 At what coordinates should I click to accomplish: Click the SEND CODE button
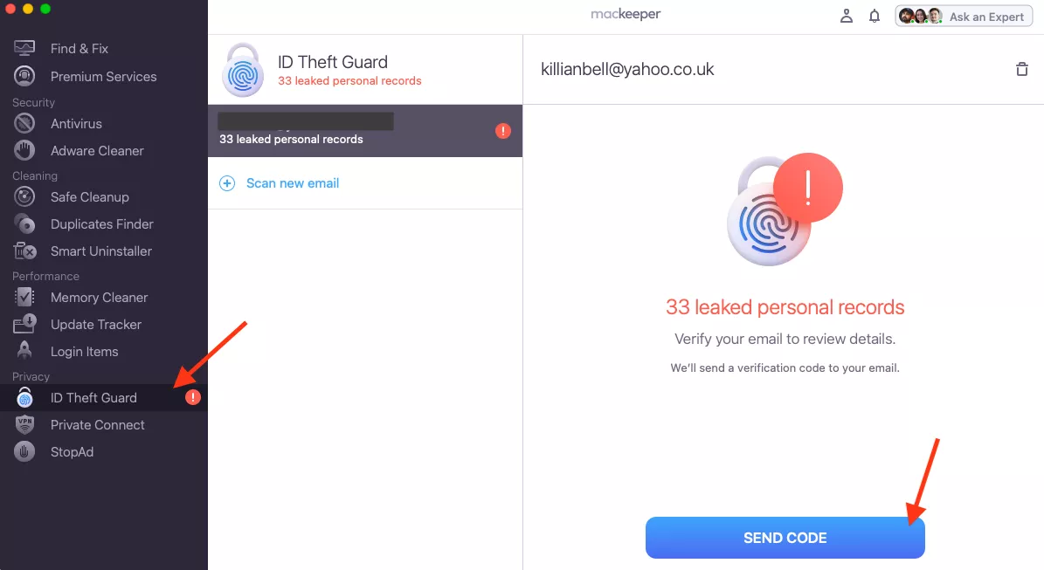click(785, 538)
